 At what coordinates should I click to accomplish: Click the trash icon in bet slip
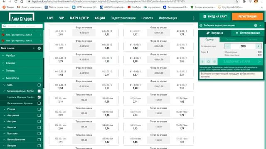[x=202, y=62]
